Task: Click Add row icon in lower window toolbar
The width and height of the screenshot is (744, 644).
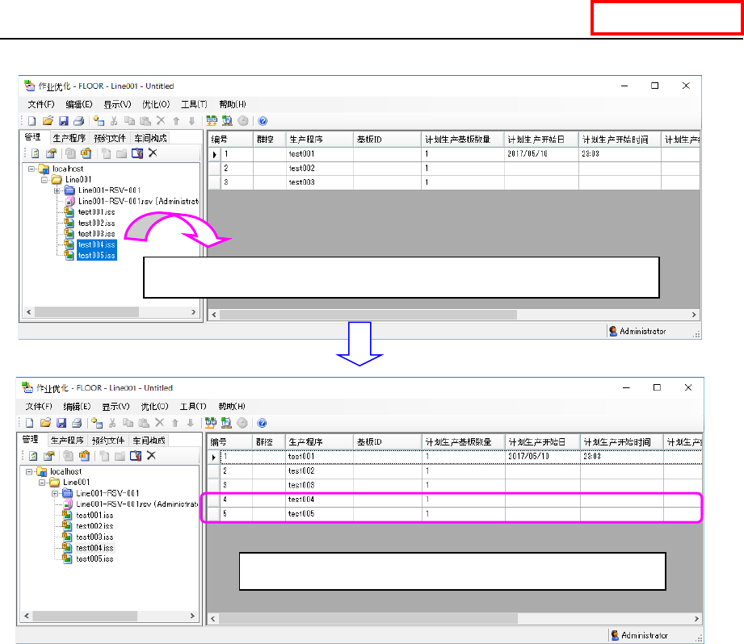Action: [97, 423]
